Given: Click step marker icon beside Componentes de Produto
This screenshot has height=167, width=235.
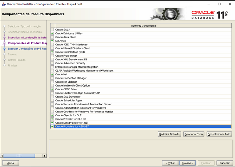Looking at the screenshot, I should tap(4, 43).
